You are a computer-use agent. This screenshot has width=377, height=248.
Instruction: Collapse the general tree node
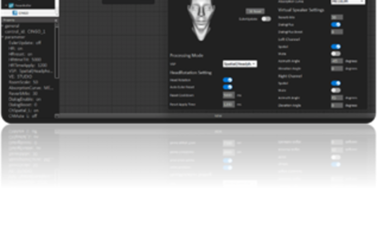[2, 25]
